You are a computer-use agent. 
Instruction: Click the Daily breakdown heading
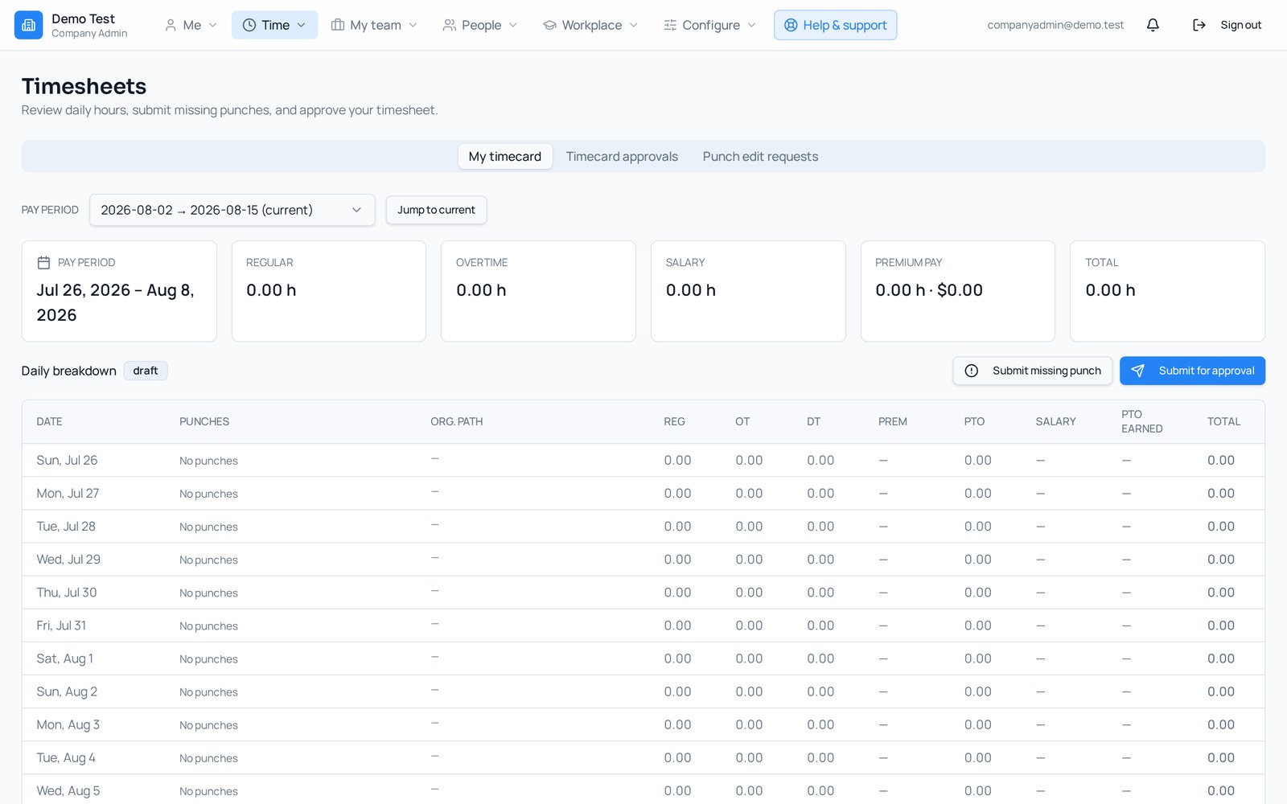point(69,371)
